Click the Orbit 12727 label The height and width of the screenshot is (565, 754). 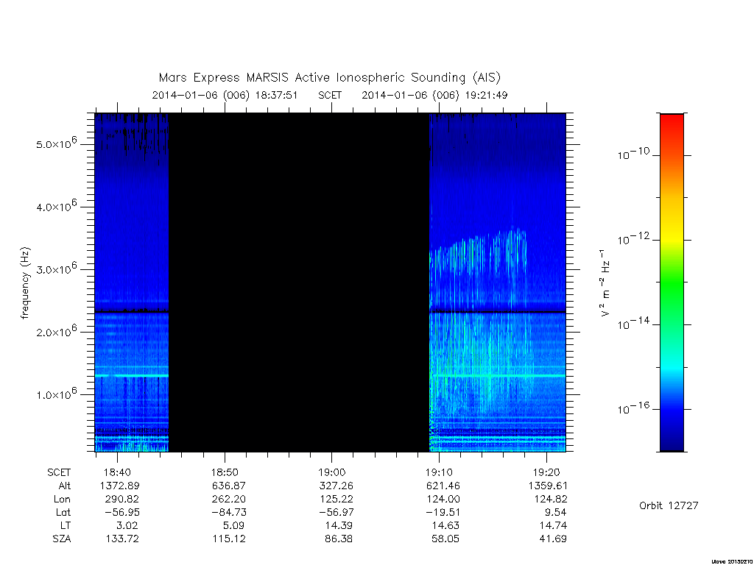(669, 505)
